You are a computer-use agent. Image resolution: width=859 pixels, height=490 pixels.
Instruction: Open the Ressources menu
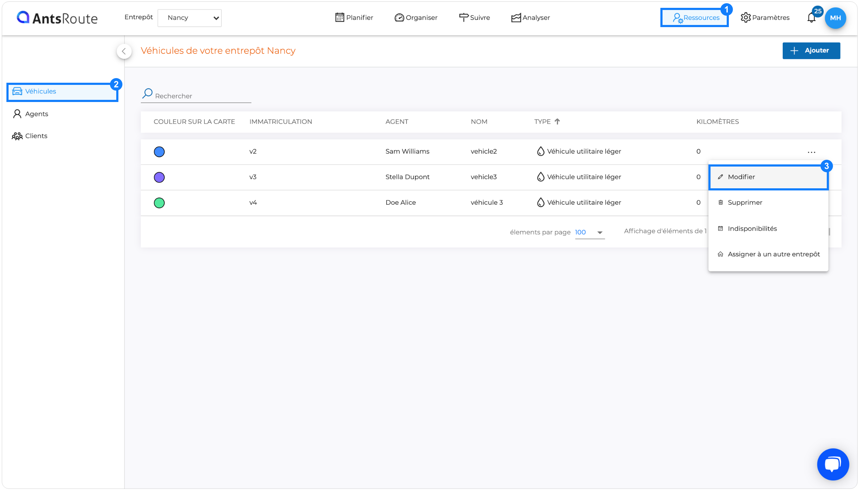pos(694,17)
